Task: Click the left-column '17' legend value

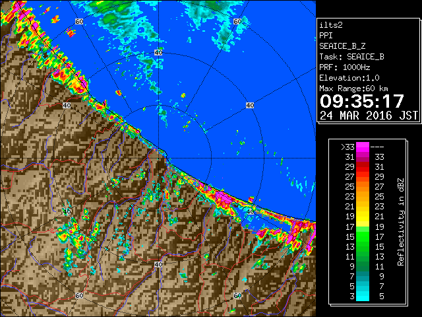Action: pyautogui.click(x=350, y=227)
